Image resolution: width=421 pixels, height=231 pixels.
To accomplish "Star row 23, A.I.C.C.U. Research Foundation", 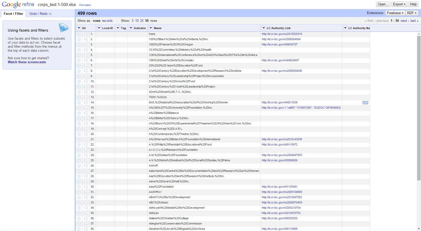I will coord(79,150).
